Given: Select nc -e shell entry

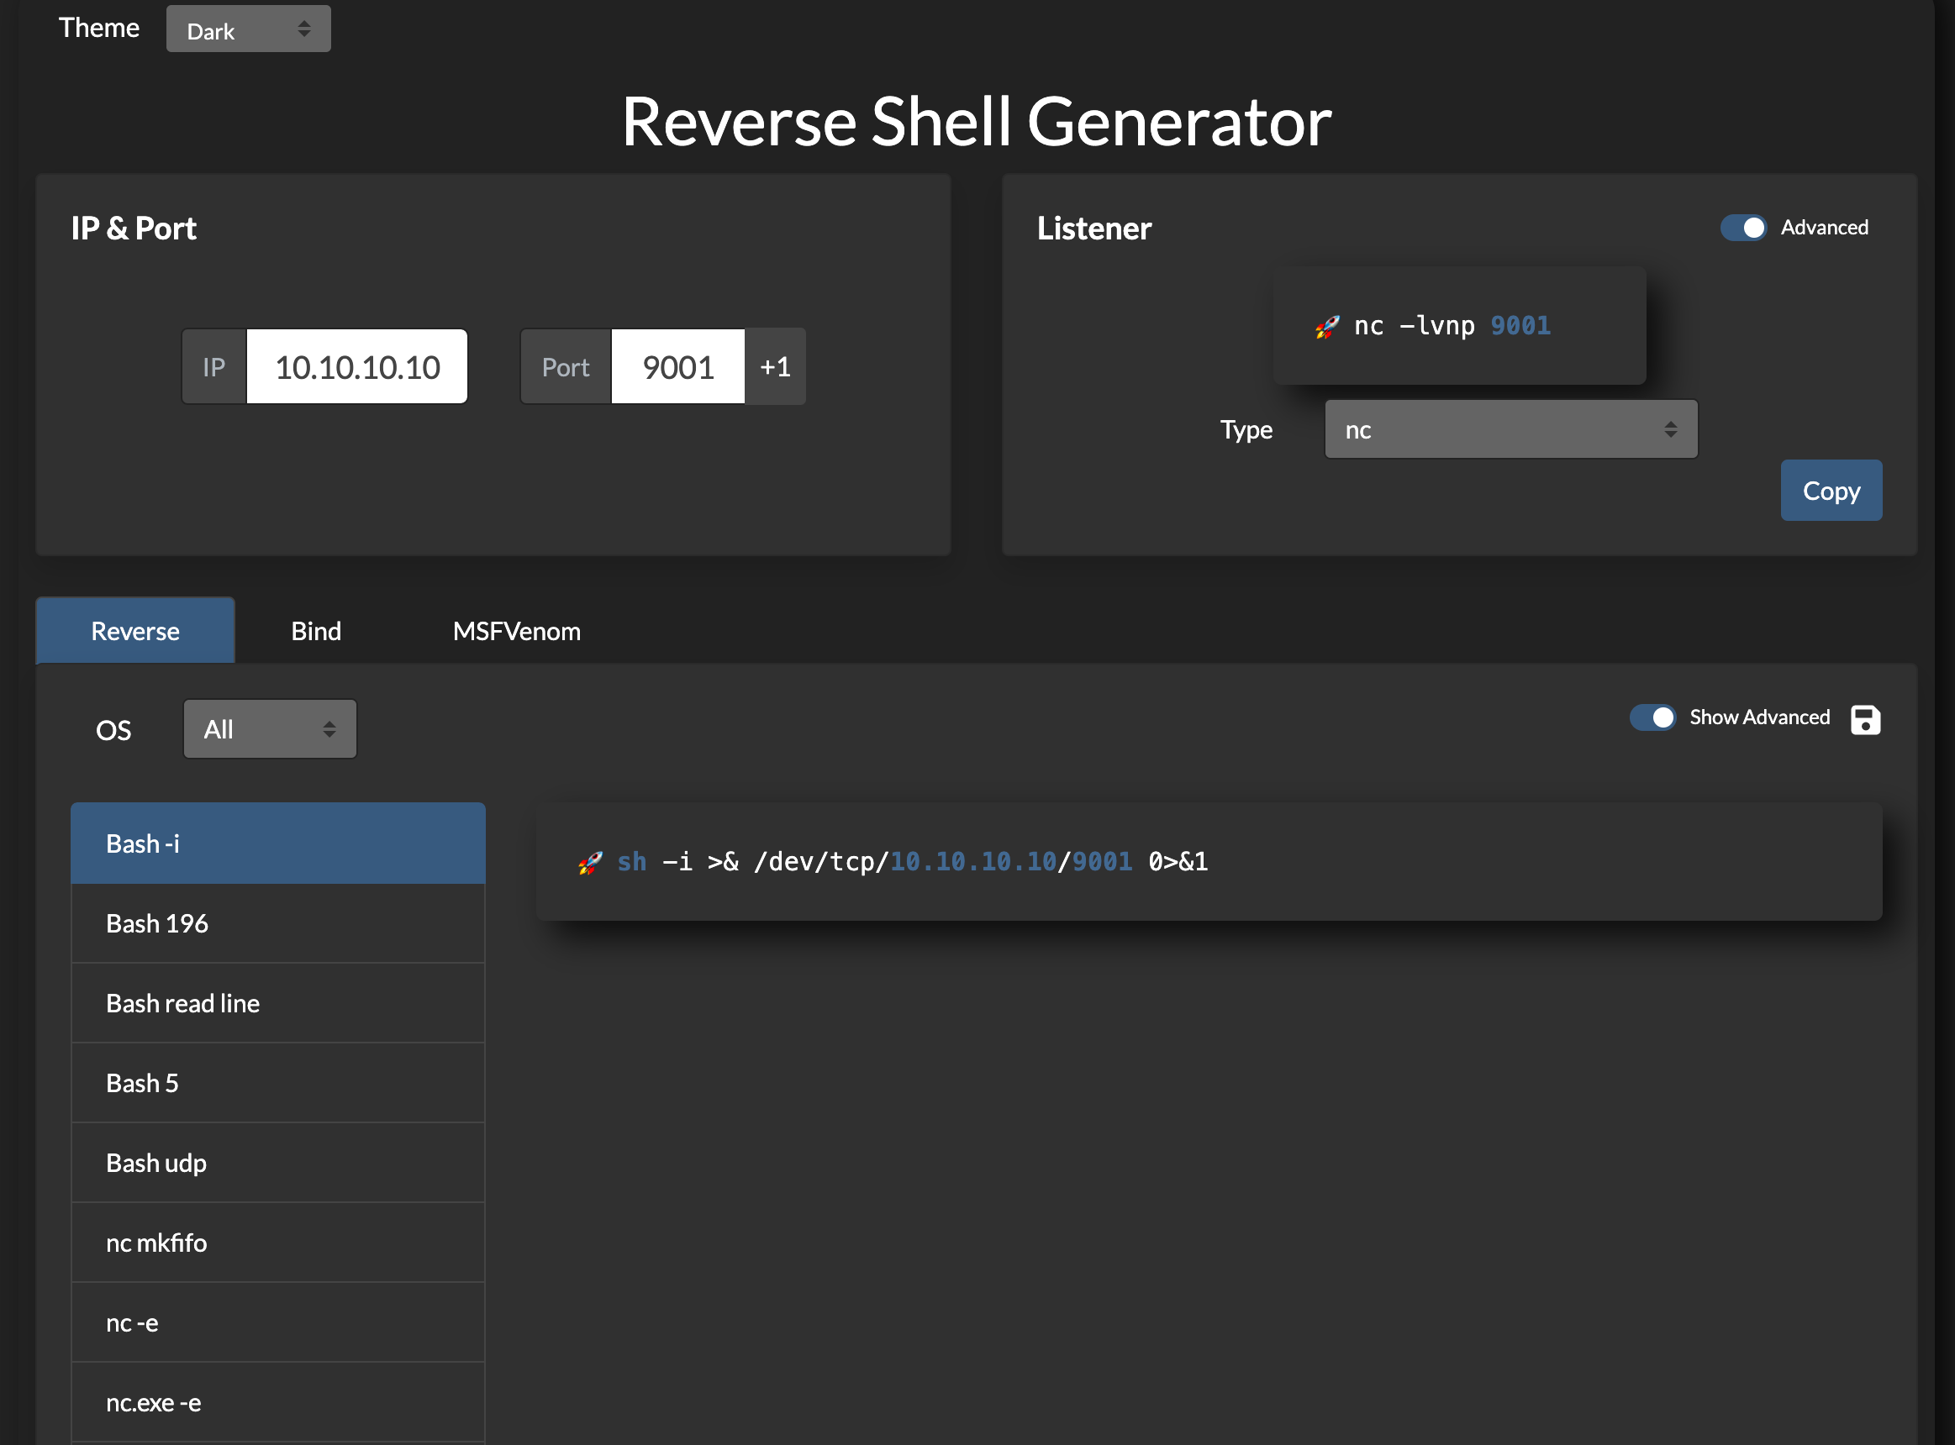Looking at the screenshot, I should (x=278, y=1322).
